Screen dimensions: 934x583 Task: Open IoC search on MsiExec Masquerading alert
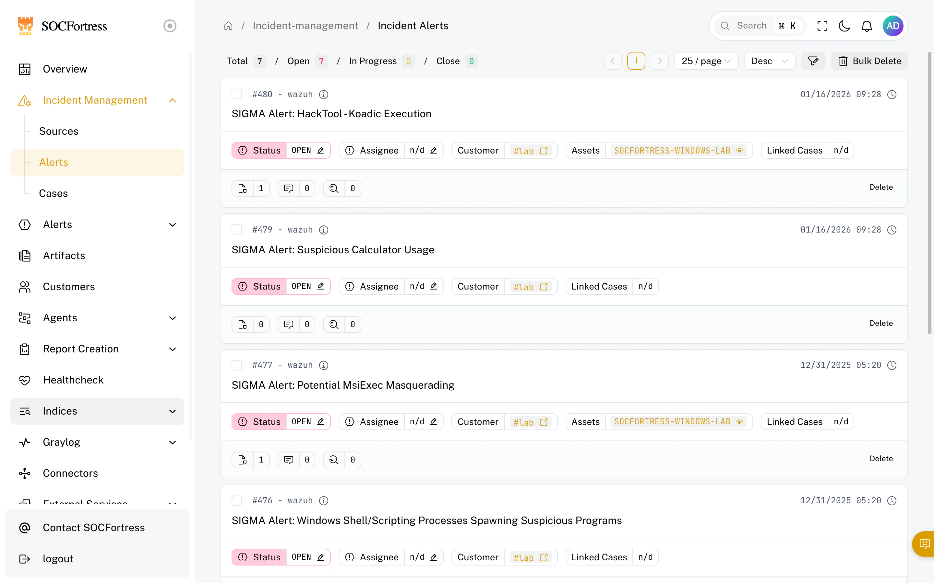pyautogui.click(x=342, y=460)
